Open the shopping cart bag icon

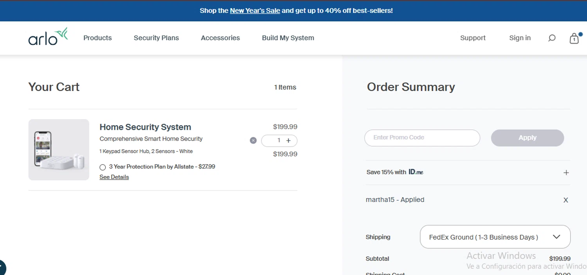[574, 38]
